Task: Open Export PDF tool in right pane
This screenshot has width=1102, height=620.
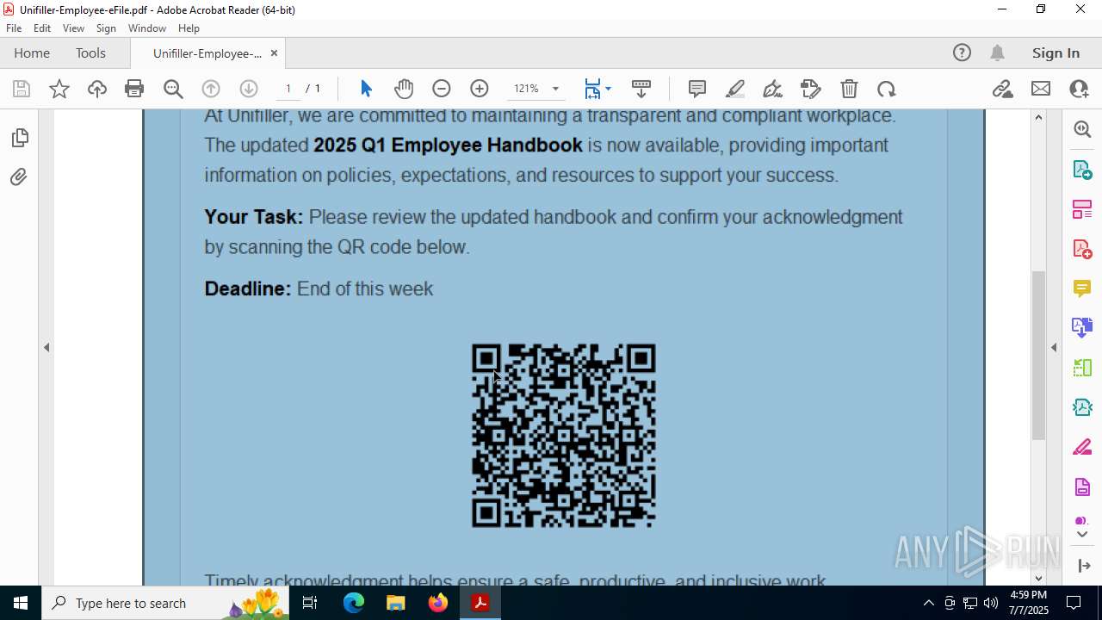Action: (1082, 170)
